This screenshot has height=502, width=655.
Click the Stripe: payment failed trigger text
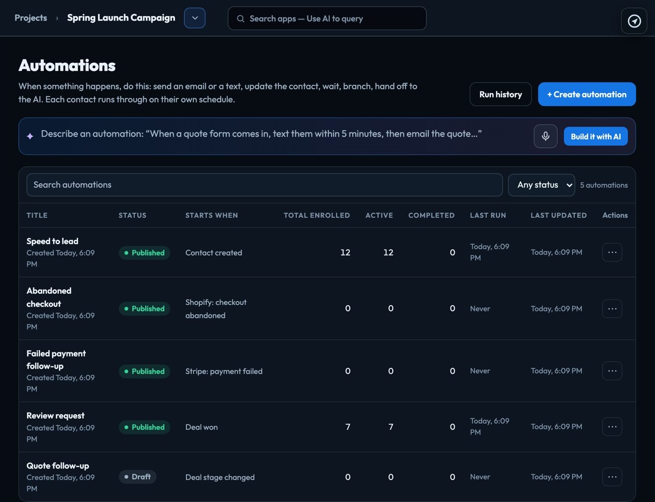coord(224,371)
